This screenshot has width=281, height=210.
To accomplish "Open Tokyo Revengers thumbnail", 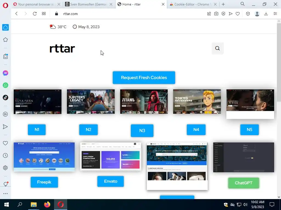I will (x=197, y=101).
